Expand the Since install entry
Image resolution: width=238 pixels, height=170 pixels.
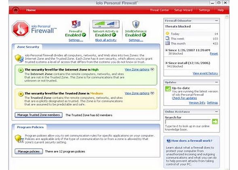click(166, 63)
